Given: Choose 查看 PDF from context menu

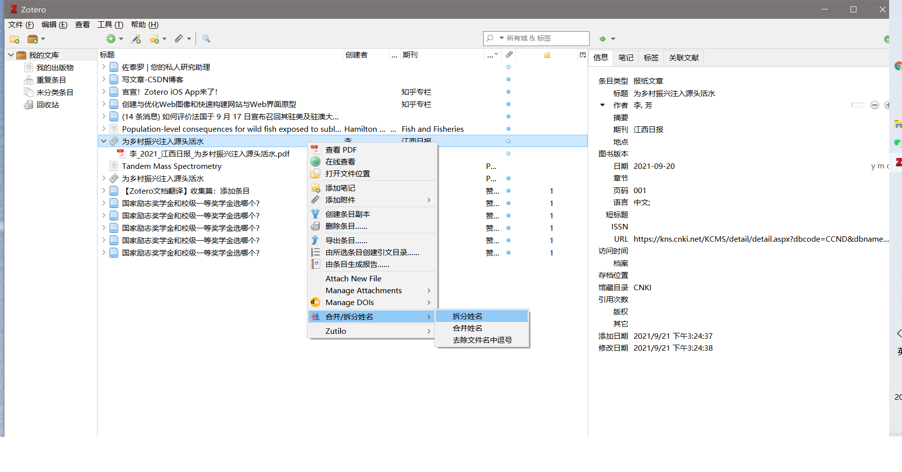Looking at the screenshot, I should click(372, 150).
